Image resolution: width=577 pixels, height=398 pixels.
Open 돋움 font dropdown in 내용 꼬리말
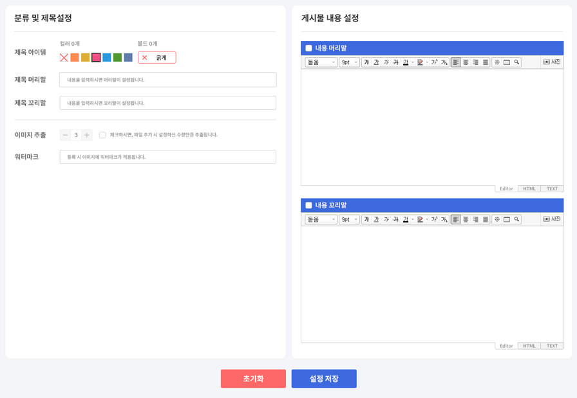[321, 219]
